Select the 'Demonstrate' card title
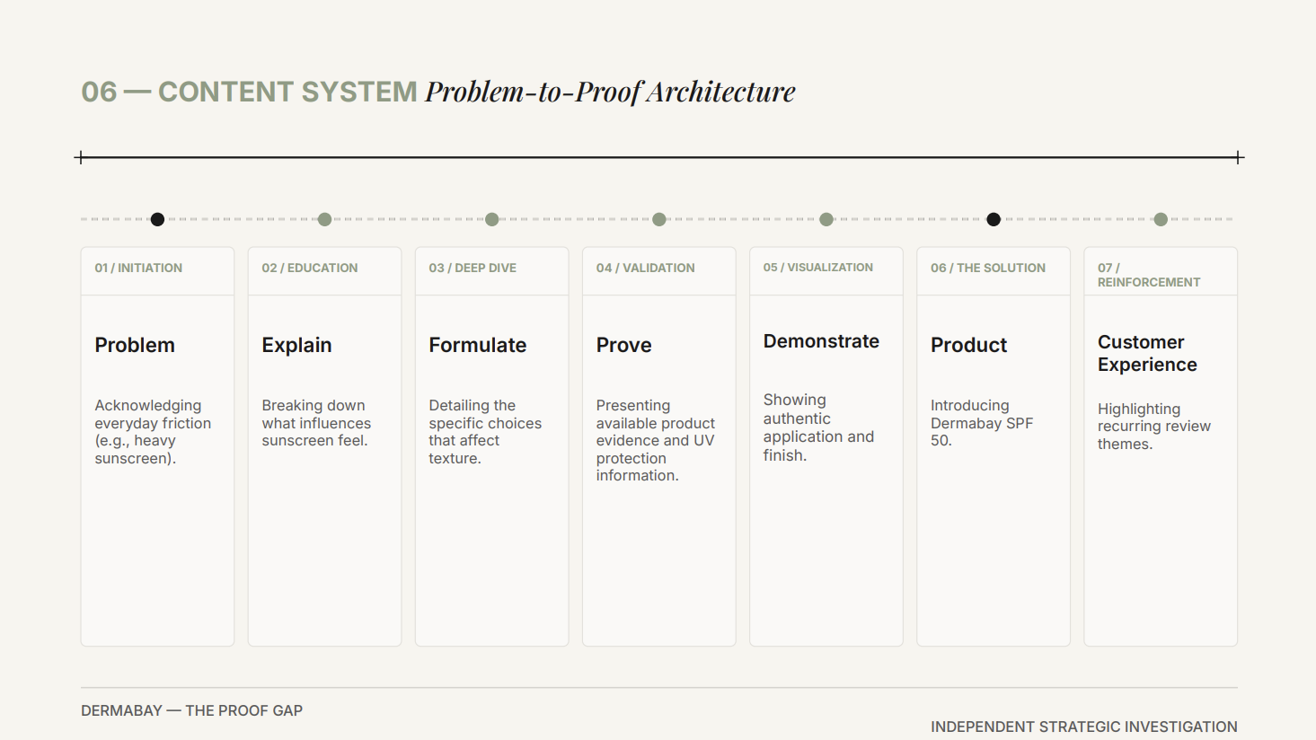 click(821, 341)
